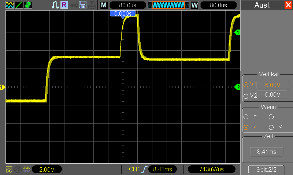Select the V2 vertical radio button
This screenshot has height=175, width=293.
click(246, 96)
